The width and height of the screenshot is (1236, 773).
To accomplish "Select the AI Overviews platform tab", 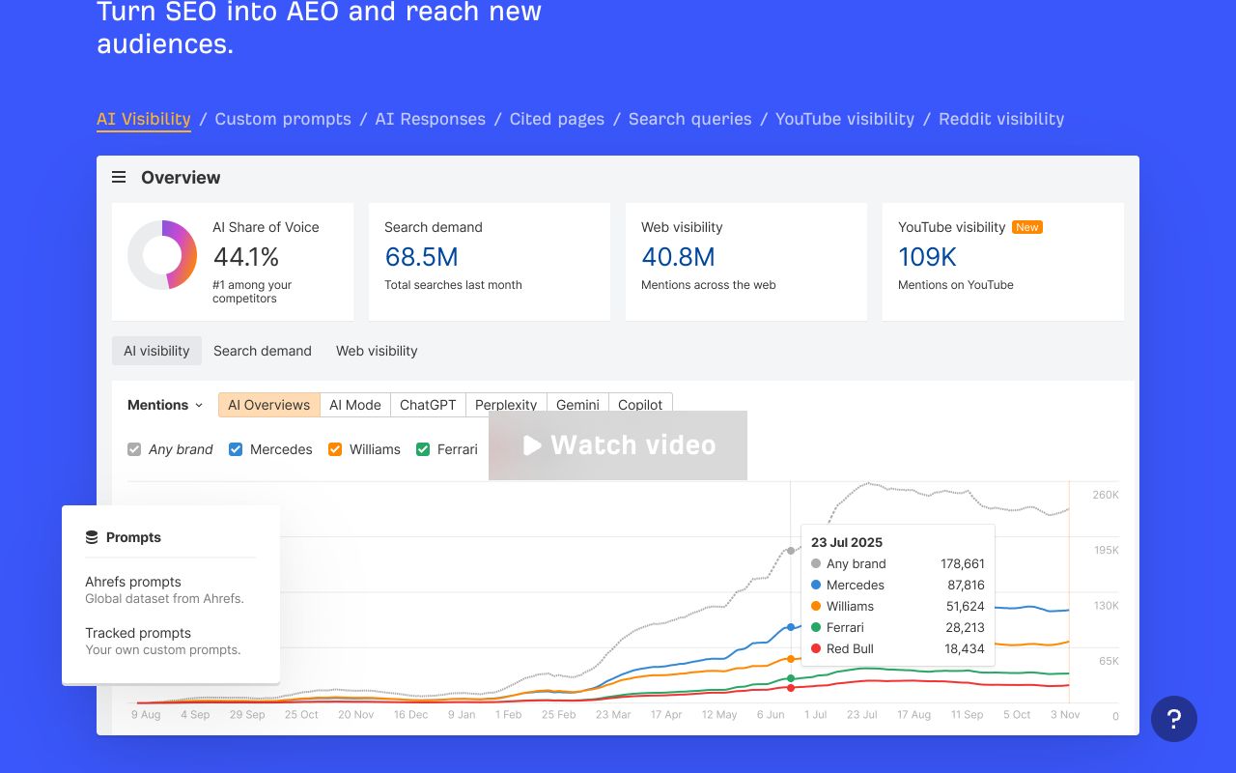I will pyautogui.click(x=268, y=405).
